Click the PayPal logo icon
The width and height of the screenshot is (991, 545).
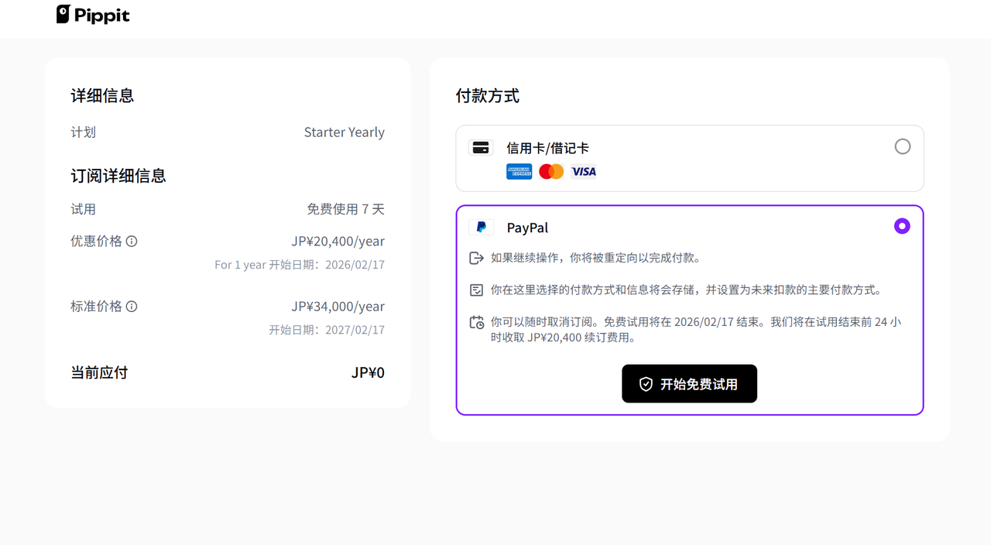(481, 228)
